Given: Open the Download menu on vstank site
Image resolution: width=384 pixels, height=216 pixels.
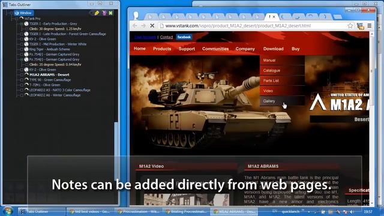Looking at the screenshot, I should coord(274,49).
